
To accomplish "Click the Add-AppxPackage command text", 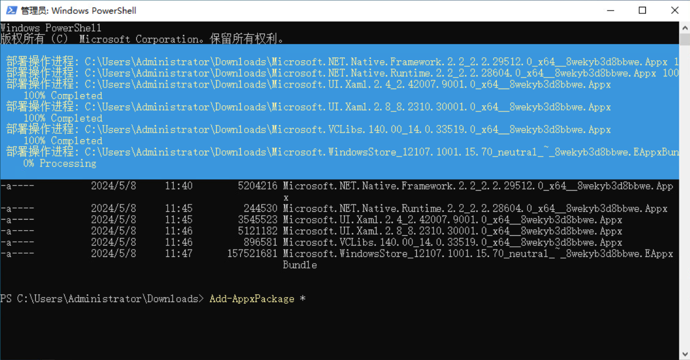I will pos(251,299).
